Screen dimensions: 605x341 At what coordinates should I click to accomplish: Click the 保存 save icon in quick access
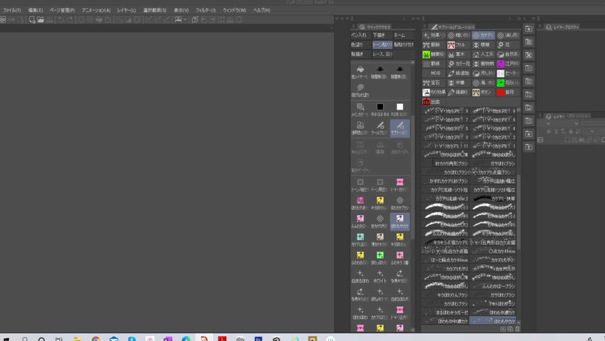coord(380,147)
